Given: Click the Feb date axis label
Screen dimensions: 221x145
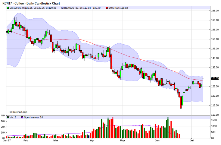Looking at the screenshot, I should pyautogui.click(x=26, y=140).
